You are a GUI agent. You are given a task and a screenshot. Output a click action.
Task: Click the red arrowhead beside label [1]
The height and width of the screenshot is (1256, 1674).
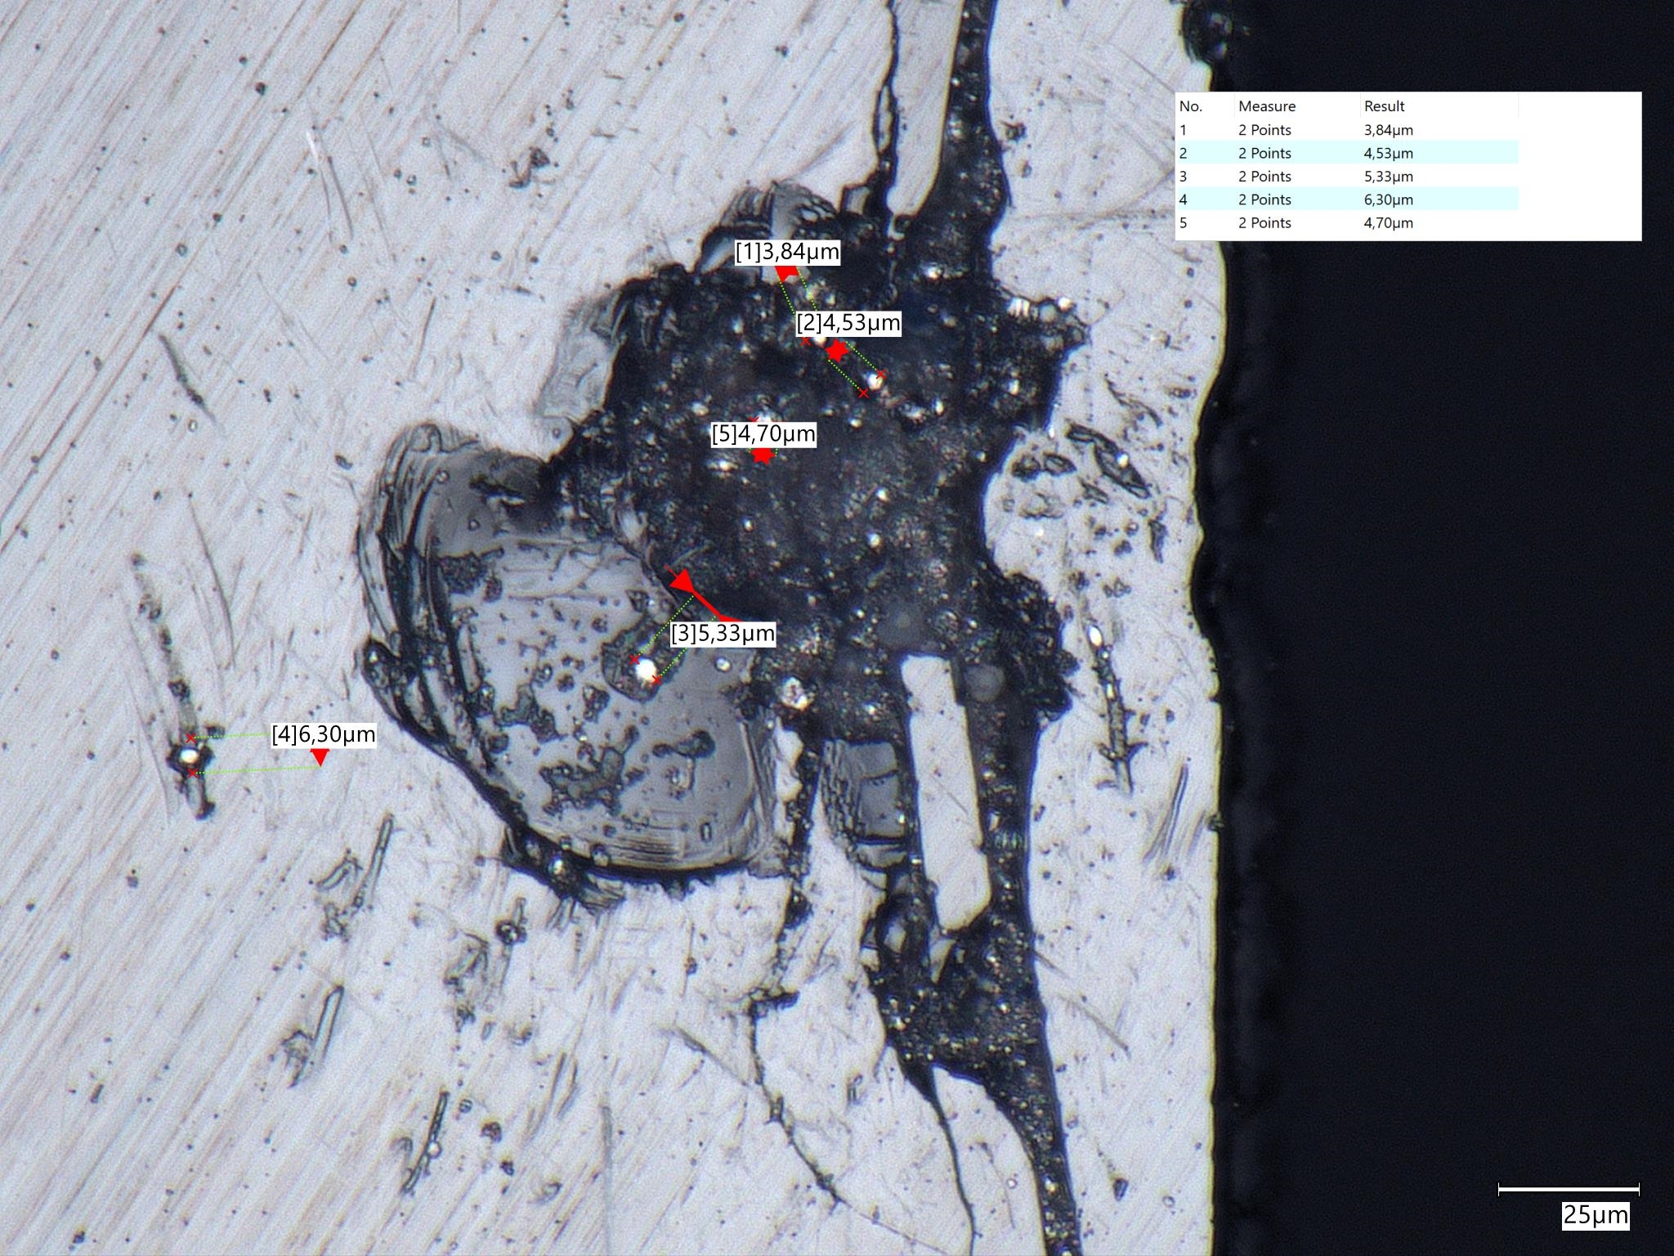pyautogui.click(x=787, y=273)
